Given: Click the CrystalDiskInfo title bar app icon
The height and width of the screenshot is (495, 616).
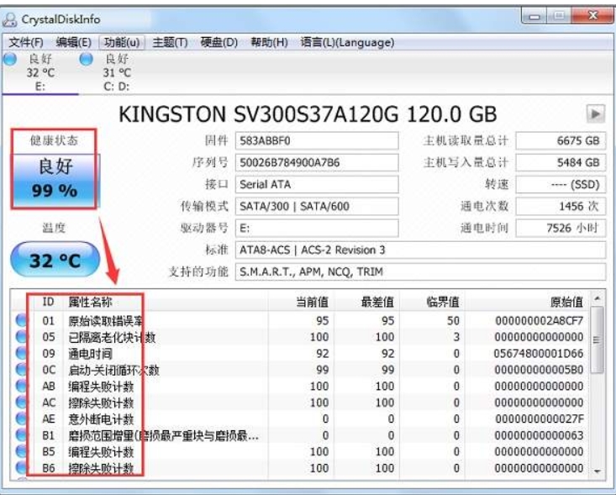Looking at the screenshot, I should pos(9,19).
